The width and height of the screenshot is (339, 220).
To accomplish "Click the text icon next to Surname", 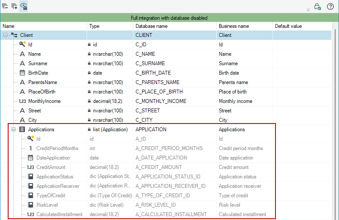I will (x=22, y=63).
